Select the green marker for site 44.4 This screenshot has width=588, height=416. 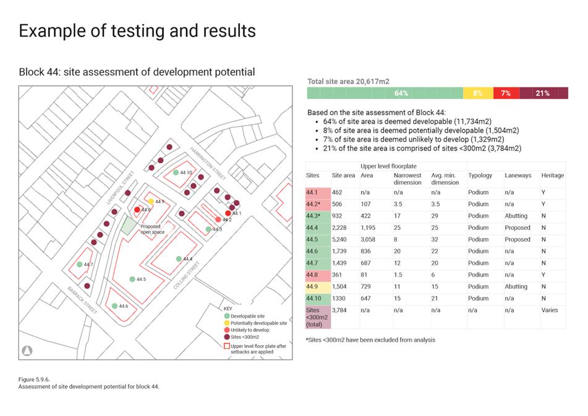click(x=179, y=258)
